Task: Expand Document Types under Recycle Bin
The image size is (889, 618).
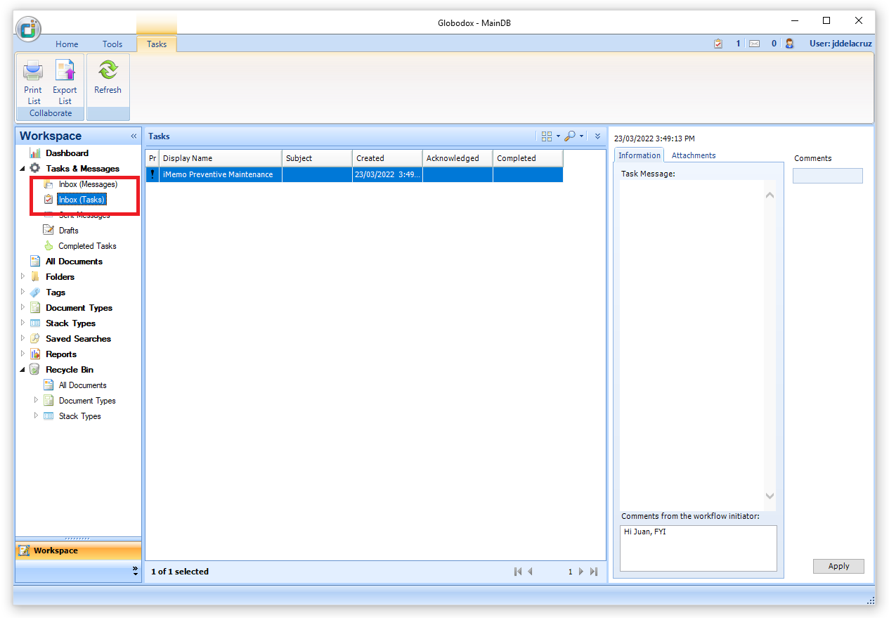Action: tap(37, 401)
